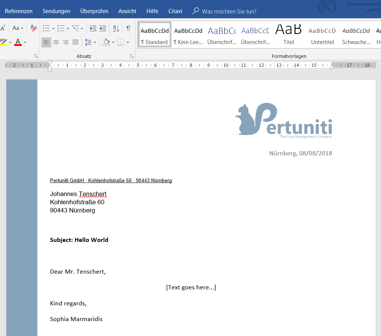Open the bullet library dropdown arrow
381x336 pixels.
53,28
